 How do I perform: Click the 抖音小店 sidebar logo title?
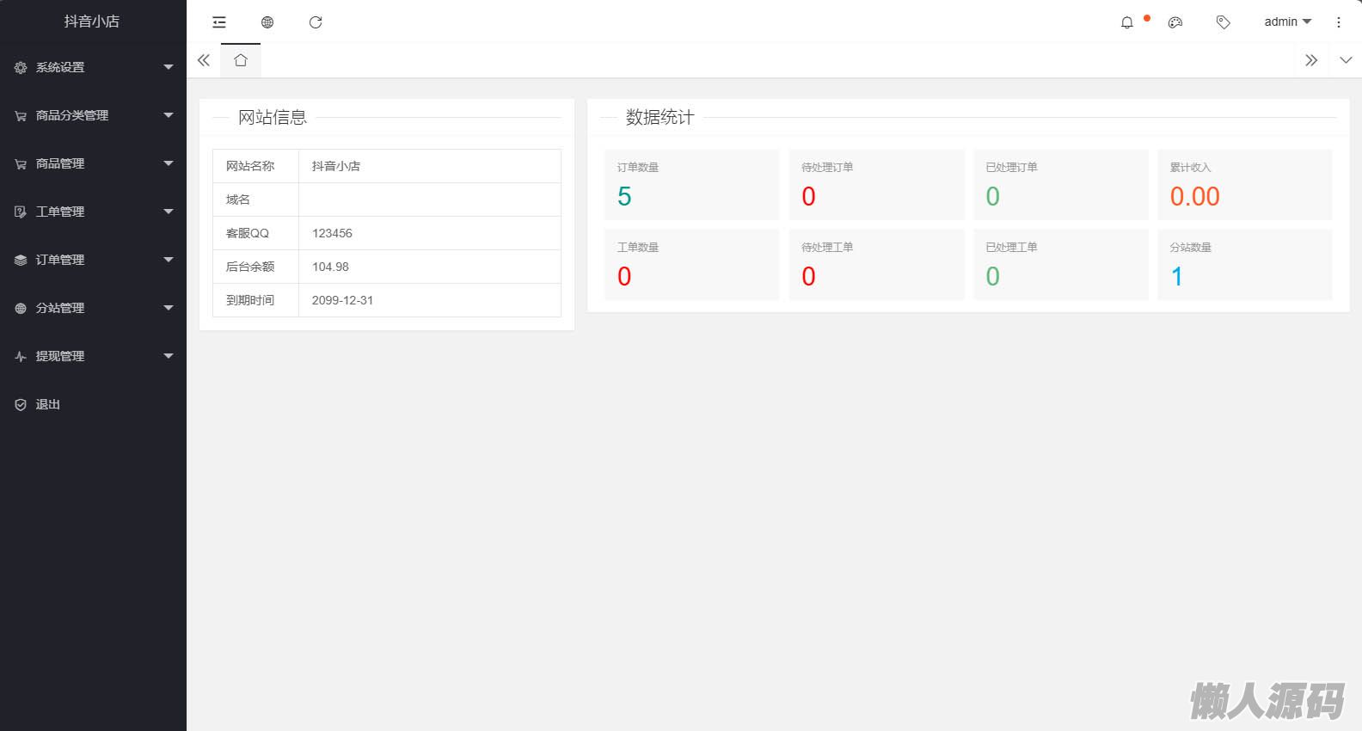click(92, 21)
